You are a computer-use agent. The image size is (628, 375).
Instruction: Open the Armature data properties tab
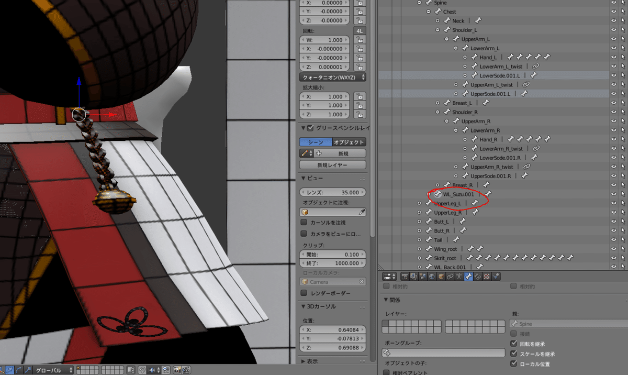click(459, 276)
